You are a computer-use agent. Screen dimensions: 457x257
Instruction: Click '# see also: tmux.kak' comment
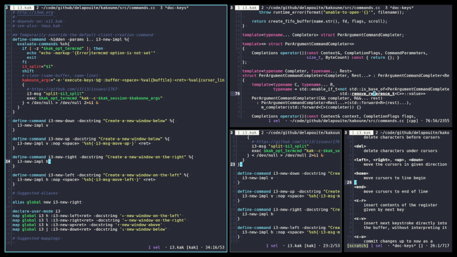pyautogui.click(x=37, y=26)
